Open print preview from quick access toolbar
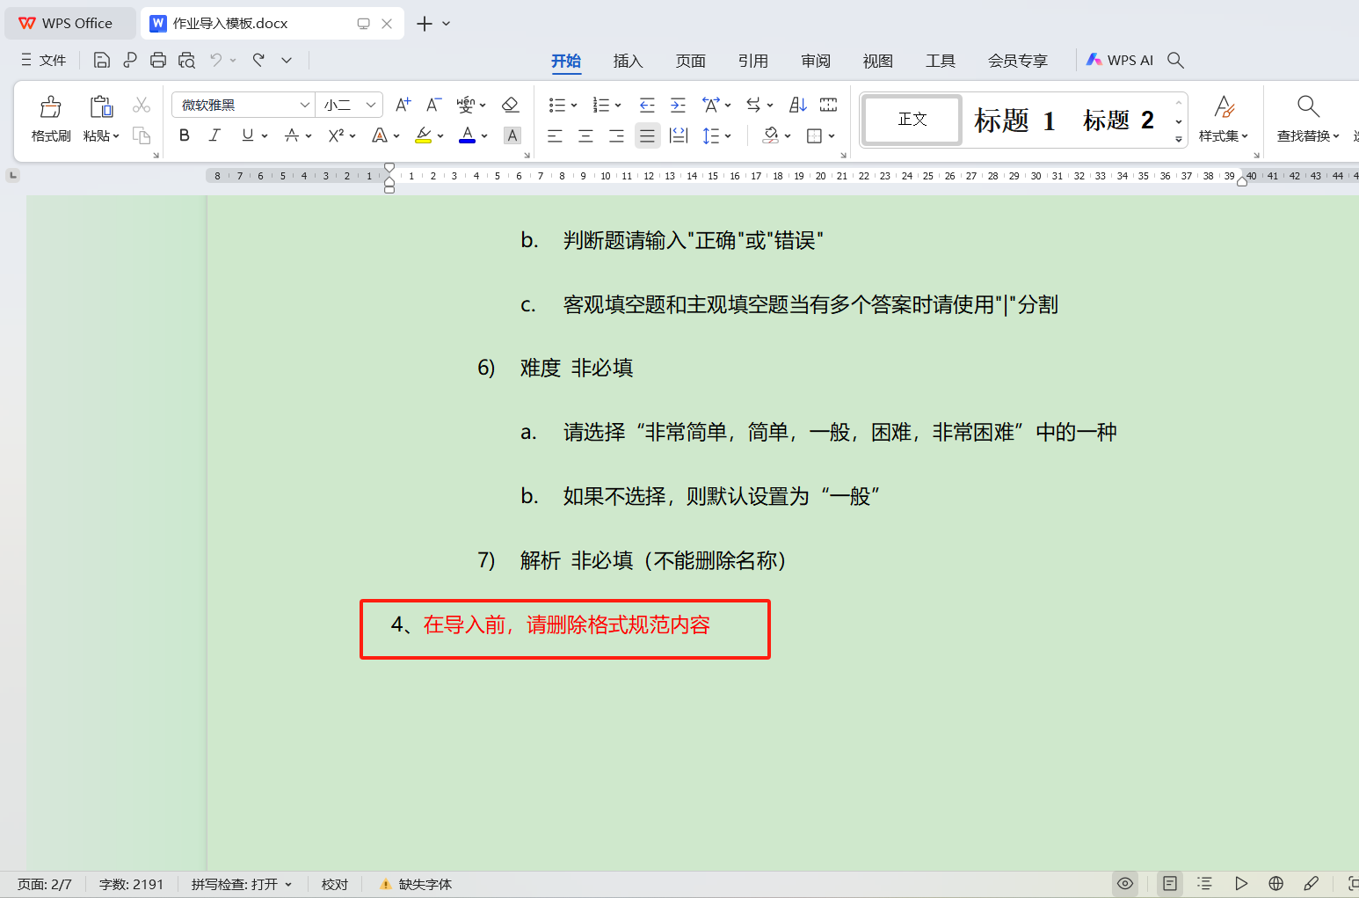This screenshot has height=898, width=1359. [x=186, y=60]
